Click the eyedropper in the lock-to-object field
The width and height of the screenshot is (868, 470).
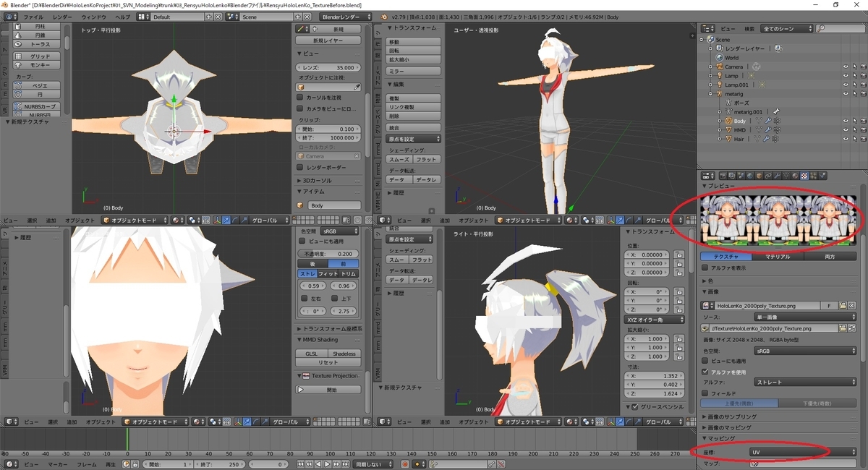357,87
